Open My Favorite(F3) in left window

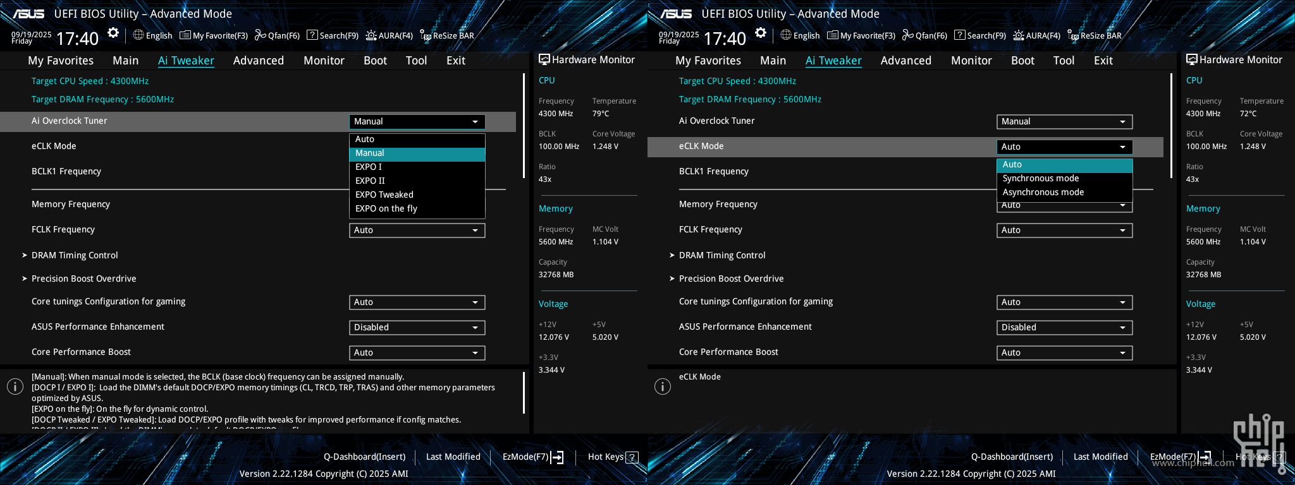pyautogui.click(x=214, y=35)
